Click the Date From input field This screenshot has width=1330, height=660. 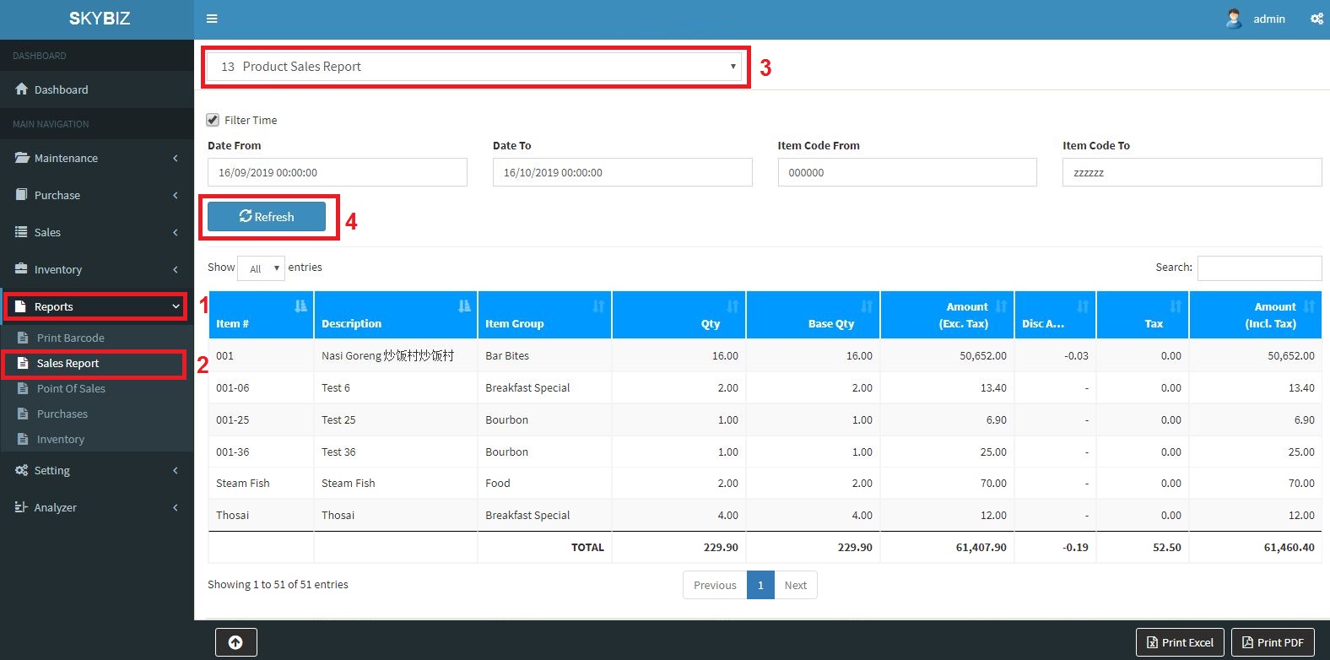337,172
